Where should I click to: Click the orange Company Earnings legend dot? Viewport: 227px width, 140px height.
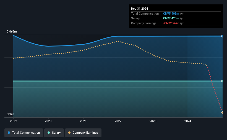click(69, 133)
